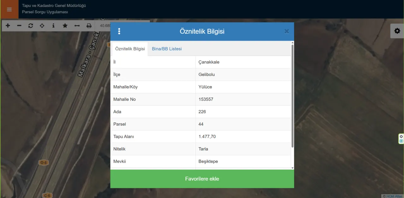Click Tapu ve Kadastro Genel Müdürlüğü header text
Screen dimensions: 404x198
point(54,6)
